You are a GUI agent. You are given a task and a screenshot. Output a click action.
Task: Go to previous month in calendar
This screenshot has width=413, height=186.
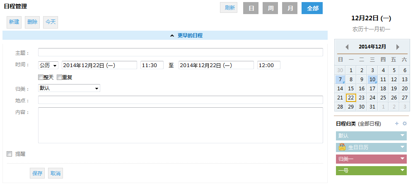click(x=347, y=47)
